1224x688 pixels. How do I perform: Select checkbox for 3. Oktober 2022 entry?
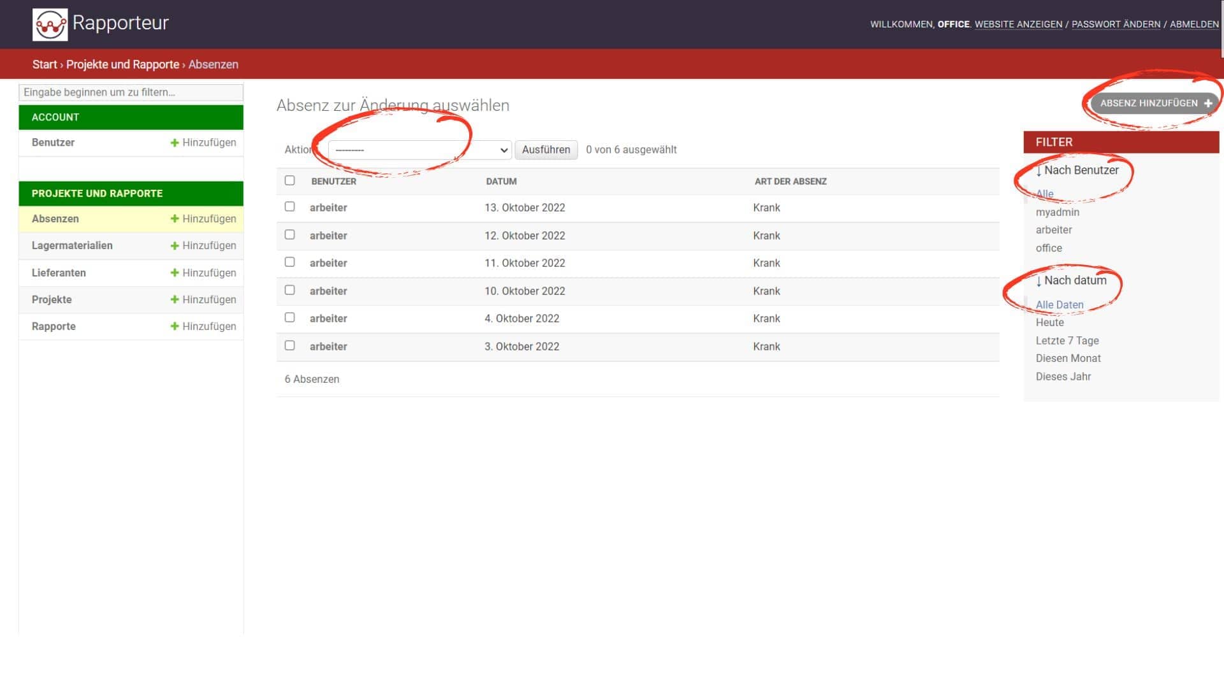pyautogui.click(x=289, y=345)
